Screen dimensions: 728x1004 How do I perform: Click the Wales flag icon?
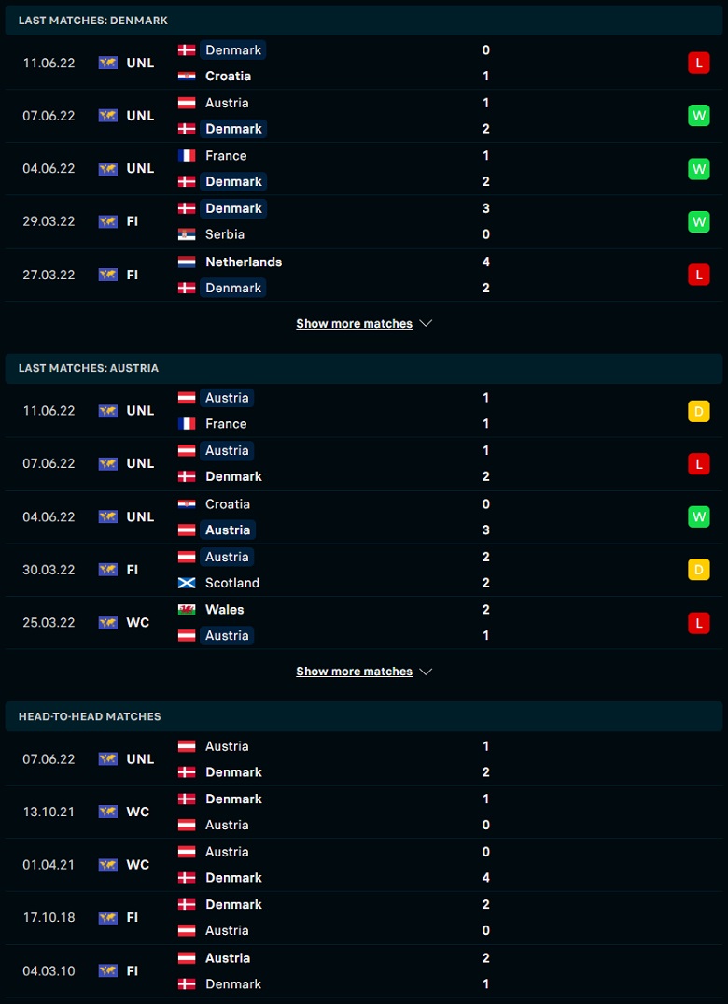[x=186, y=610]
